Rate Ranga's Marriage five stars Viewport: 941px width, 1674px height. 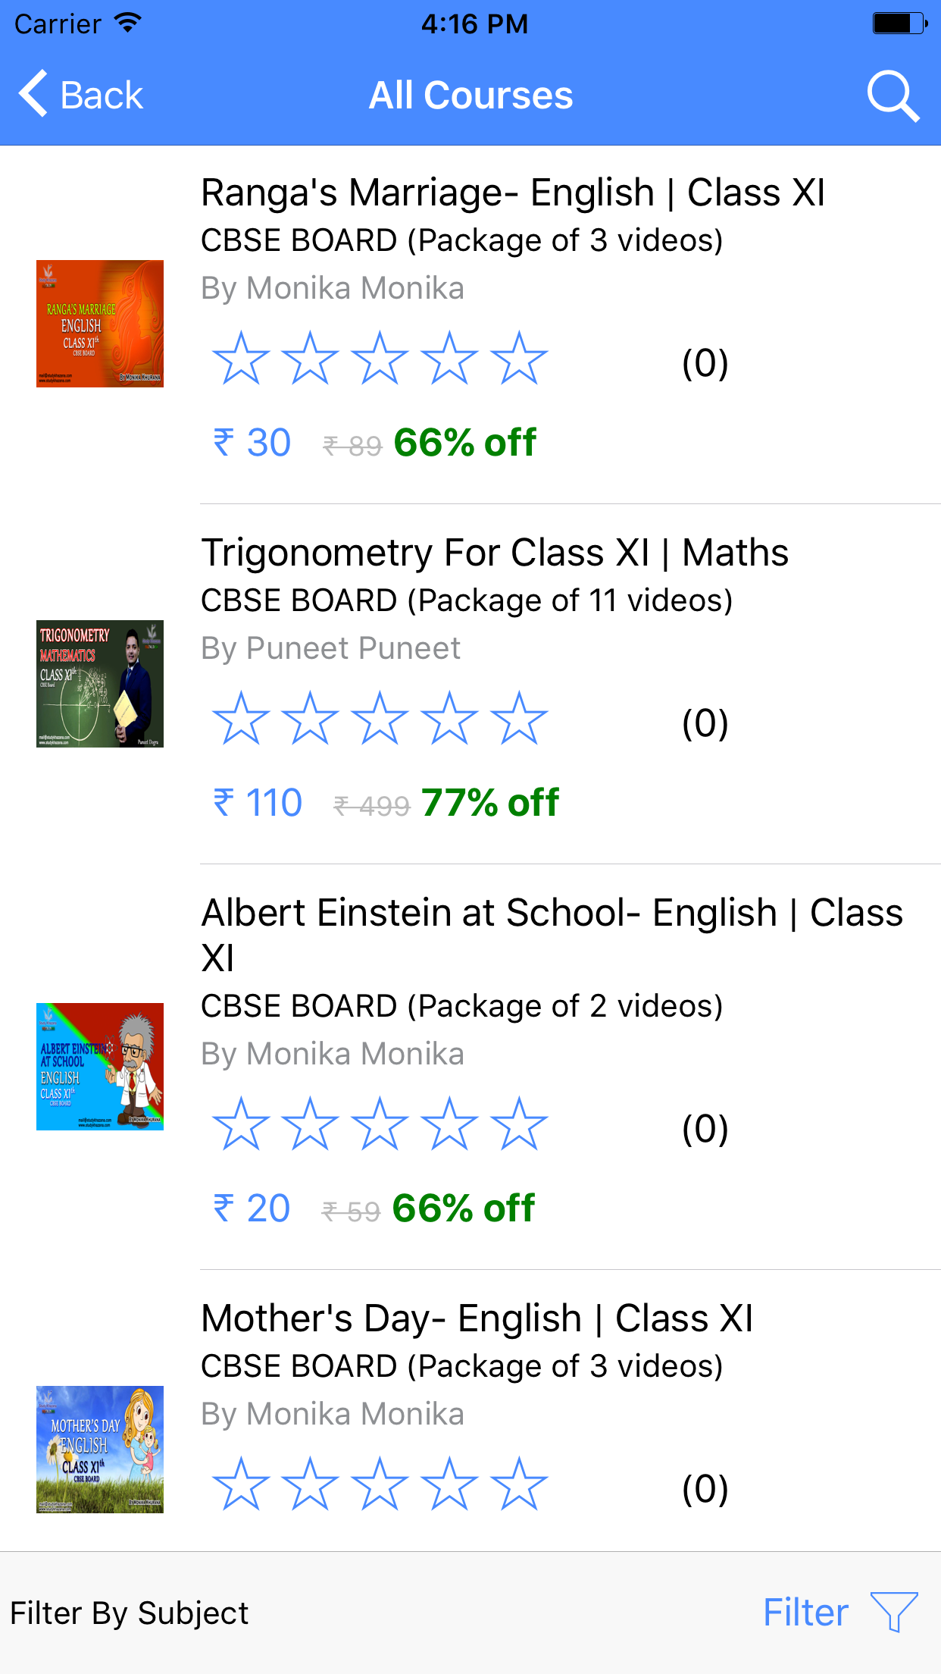tap(519, 359)
